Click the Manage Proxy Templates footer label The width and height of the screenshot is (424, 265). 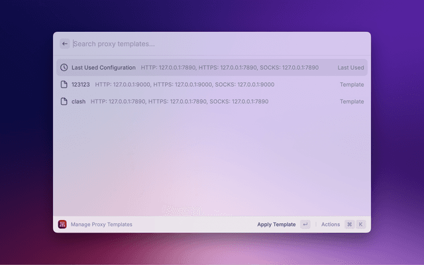point(101,225)
